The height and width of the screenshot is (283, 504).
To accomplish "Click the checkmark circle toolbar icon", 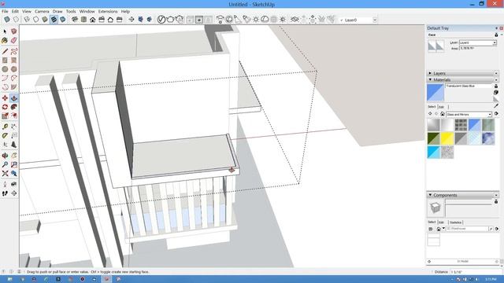I will point(161,20).
